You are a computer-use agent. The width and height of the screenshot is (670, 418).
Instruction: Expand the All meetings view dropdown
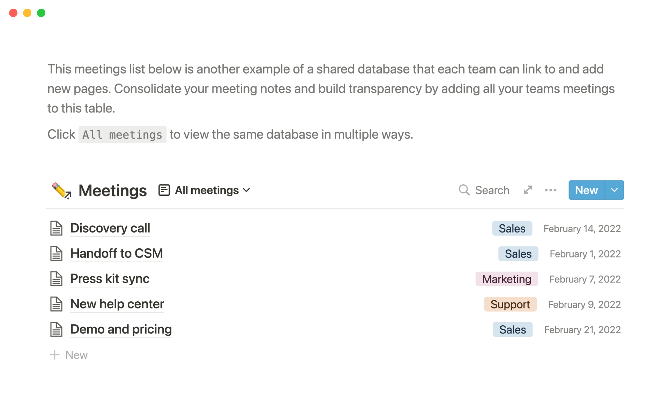[x=246, y=190]
